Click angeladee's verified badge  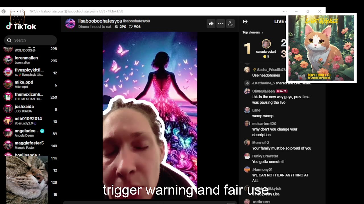coord(42,131)
